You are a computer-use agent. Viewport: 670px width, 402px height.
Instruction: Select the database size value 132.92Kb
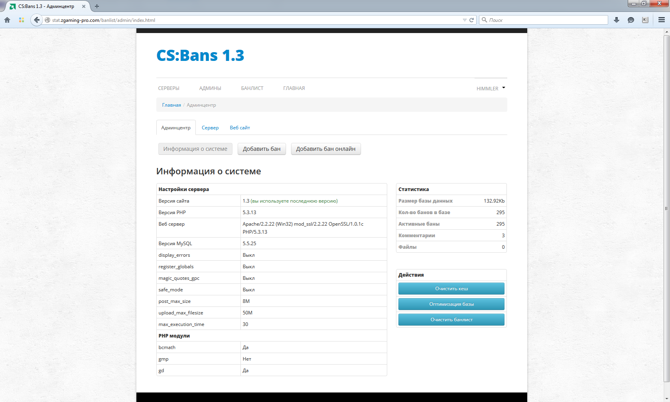pyautogui.click(x=494, y=201)
